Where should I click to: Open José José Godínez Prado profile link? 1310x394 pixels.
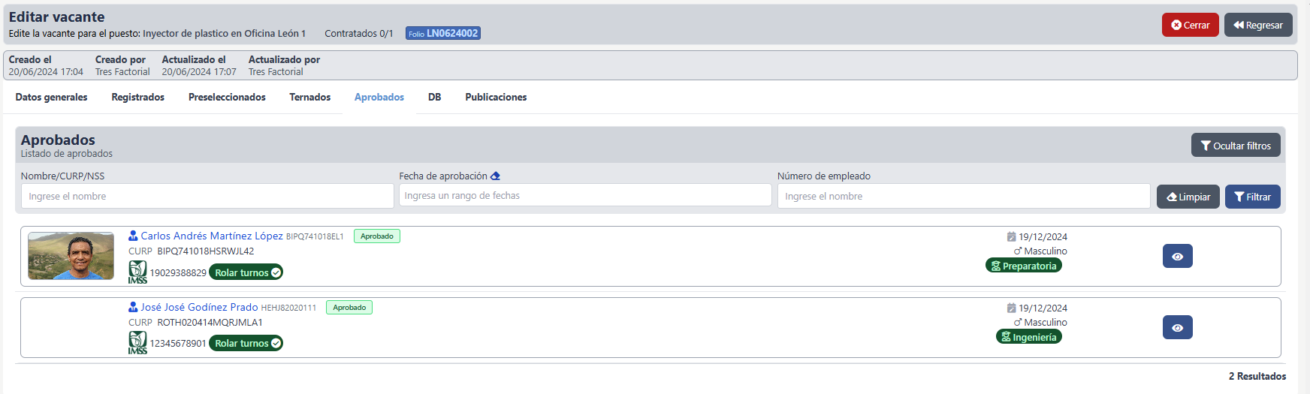(x=199, y=307)
